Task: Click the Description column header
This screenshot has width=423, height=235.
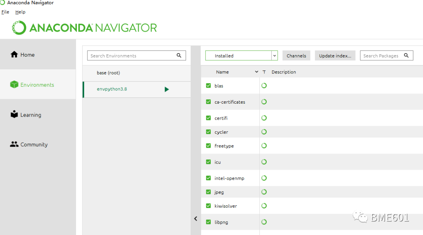Action: click(x=284, y=72)
